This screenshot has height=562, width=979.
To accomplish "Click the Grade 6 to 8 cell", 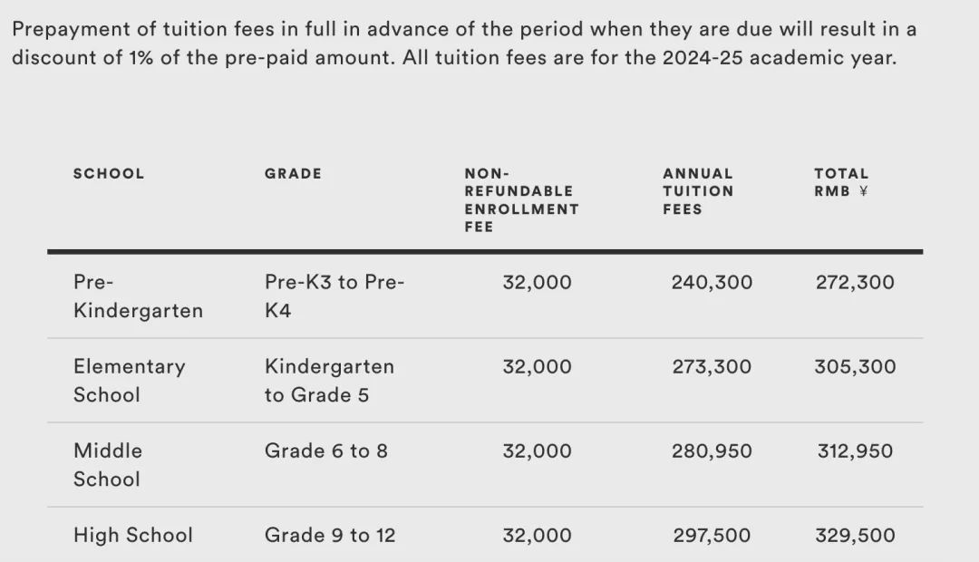I will (326, 451).
